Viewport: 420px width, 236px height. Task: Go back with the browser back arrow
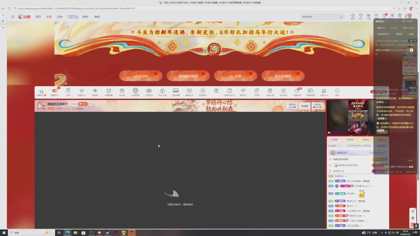tap(3, 8)
